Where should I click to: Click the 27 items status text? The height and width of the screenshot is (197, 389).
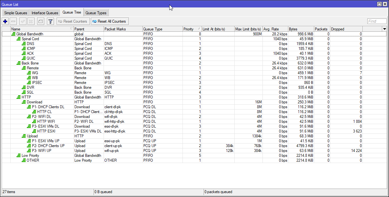9,192
